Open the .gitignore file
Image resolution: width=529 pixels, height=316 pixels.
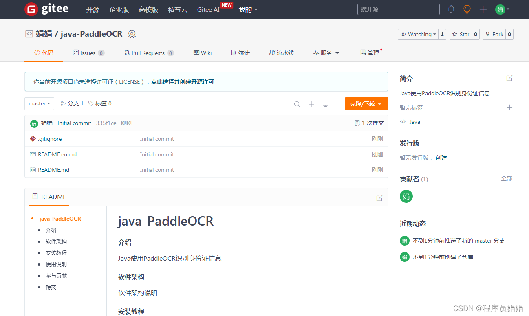(50, 139)
